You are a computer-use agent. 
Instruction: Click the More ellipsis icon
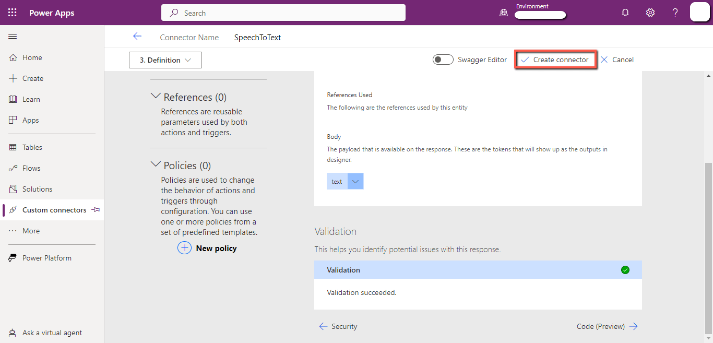pos(13,231)
